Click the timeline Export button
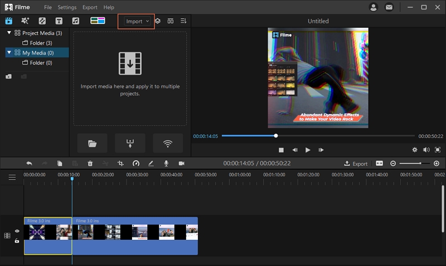The width and height of the screenshot is (446, 266). 356,164
